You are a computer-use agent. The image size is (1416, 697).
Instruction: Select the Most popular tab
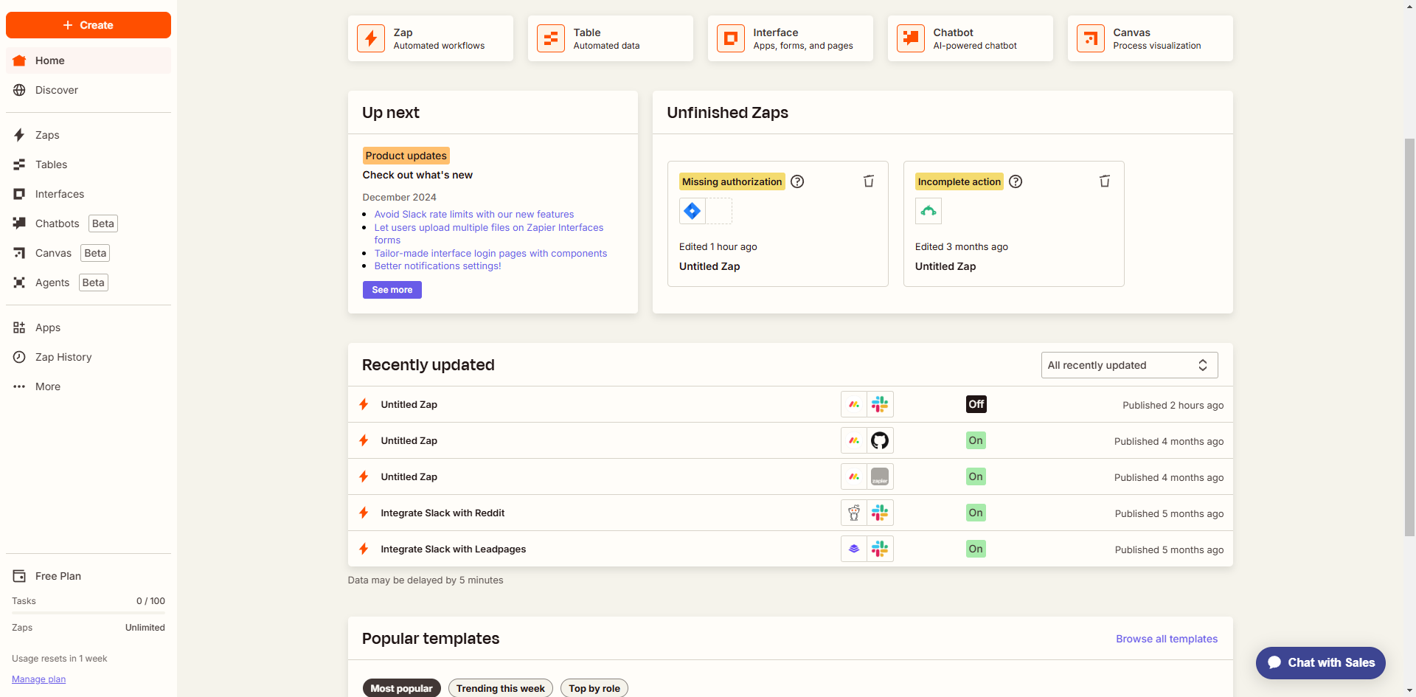[x=401, y=688]
